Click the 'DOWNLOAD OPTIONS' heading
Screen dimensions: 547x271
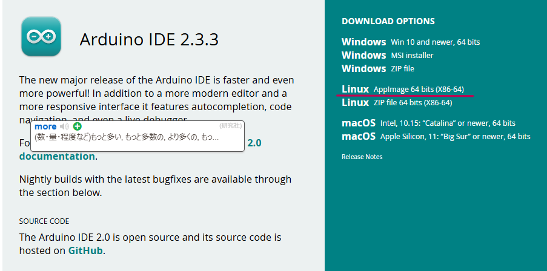(388, 21)
